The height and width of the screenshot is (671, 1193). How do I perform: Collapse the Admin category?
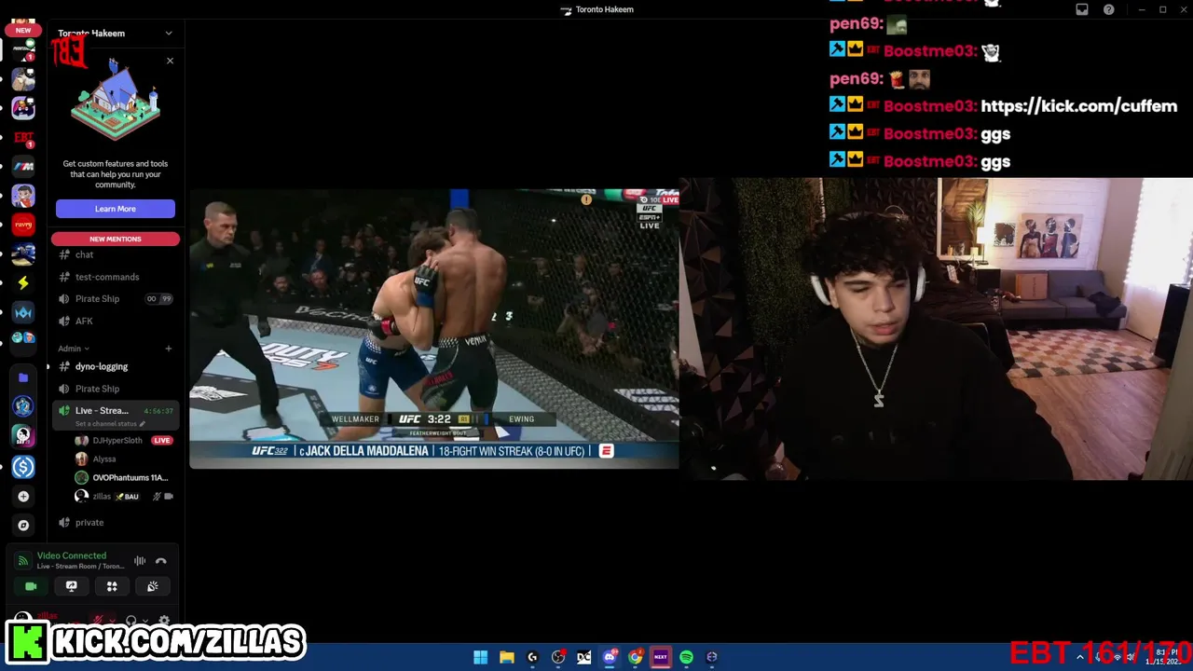[73, 349]
